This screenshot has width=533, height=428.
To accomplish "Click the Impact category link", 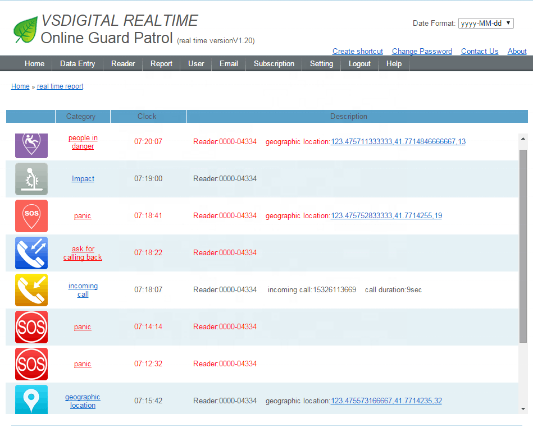I will tap(83, 179).
